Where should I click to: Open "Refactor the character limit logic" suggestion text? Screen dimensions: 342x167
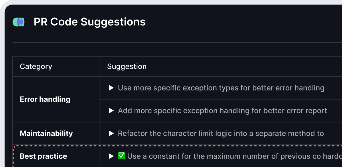221,134
